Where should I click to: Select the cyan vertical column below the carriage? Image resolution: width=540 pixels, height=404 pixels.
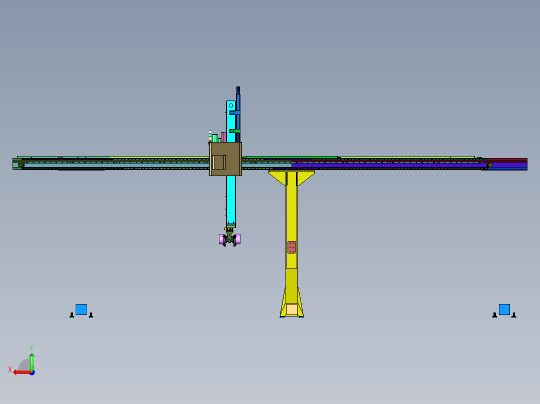coord(231,201)
